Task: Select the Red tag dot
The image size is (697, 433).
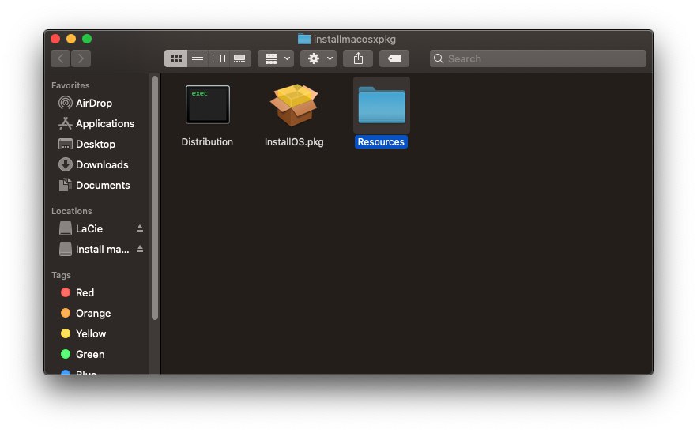Action: pyautogui.click(x=66, y=292)
